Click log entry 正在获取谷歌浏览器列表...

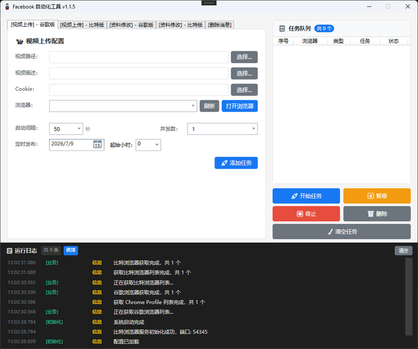(143, 312)
